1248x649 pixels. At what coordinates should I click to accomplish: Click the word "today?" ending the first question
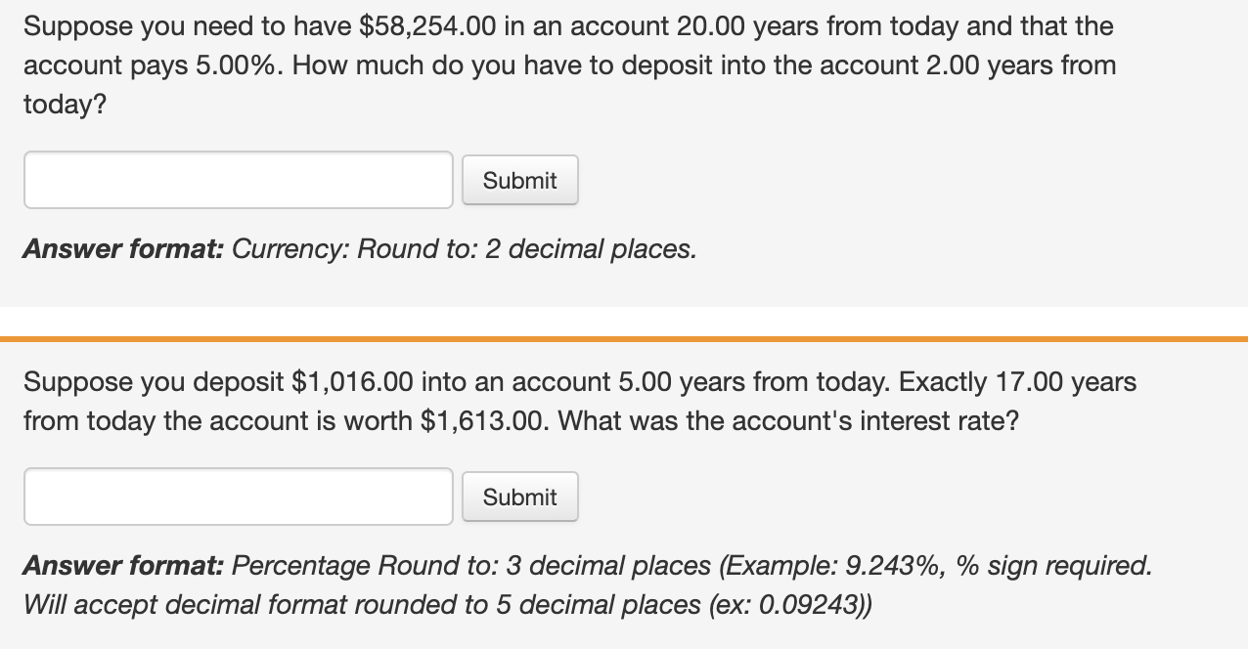click(65, 105)
